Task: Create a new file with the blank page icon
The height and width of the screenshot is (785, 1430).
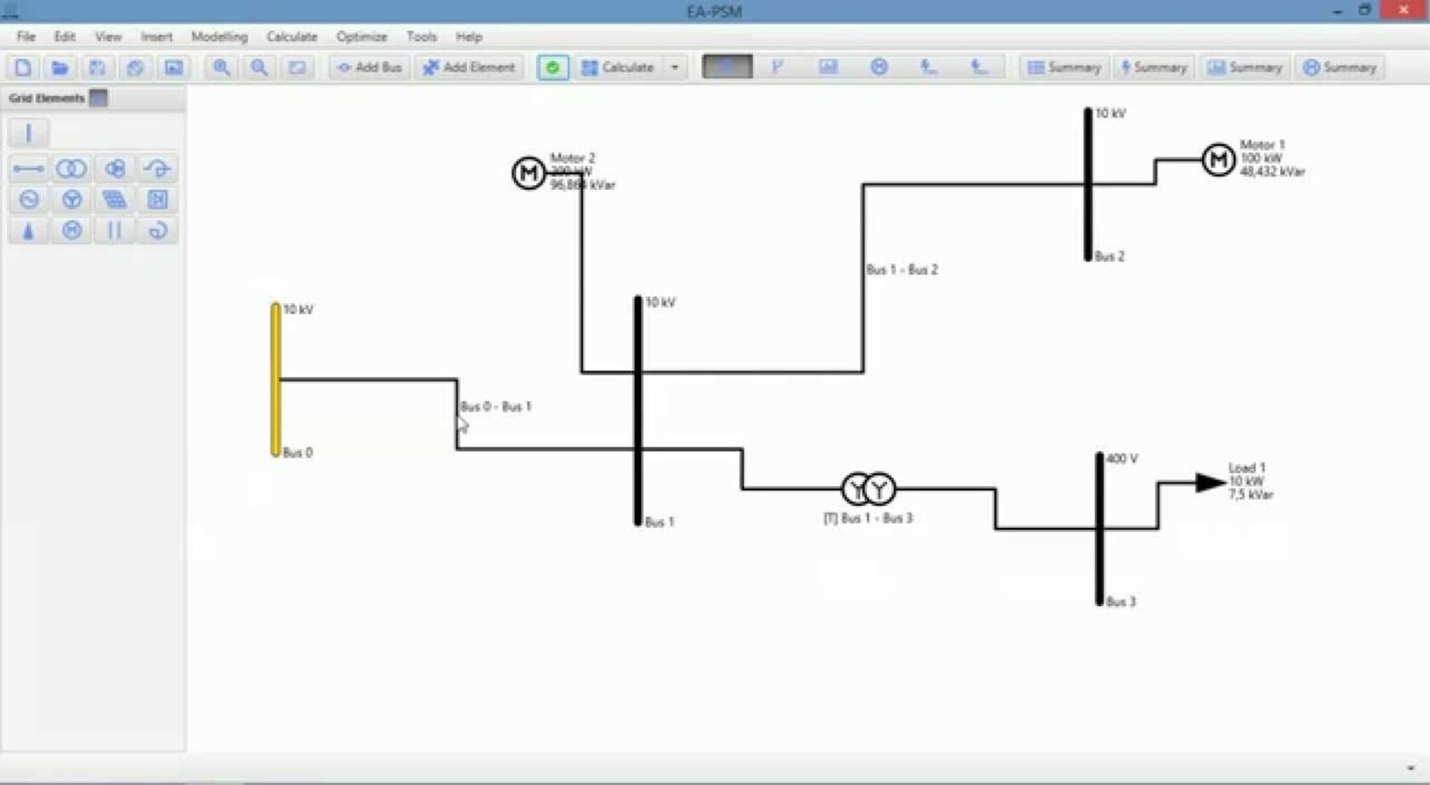Action: point(23,67)
